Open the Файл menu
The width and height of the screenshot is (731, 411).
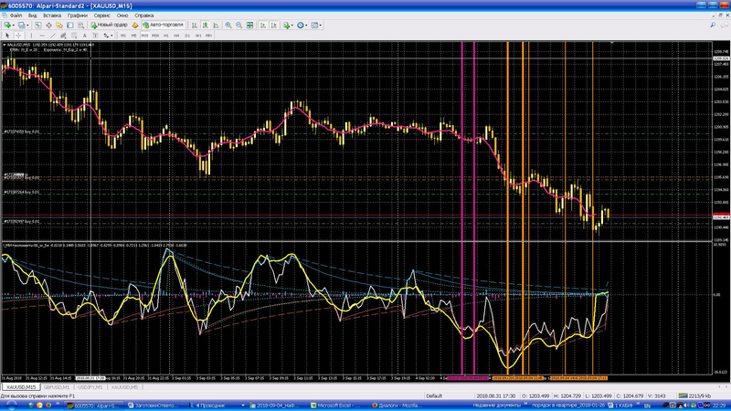pyautogui.click(x=16, y=16)
